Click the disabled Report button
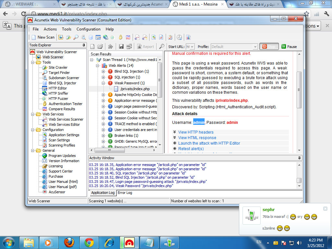The image size is (332, 249). 146,47
